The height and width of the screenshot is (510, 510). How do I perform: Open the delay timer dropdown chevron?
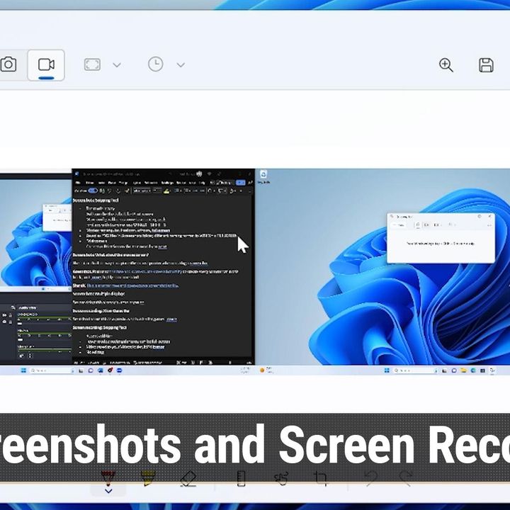(181, 65)
